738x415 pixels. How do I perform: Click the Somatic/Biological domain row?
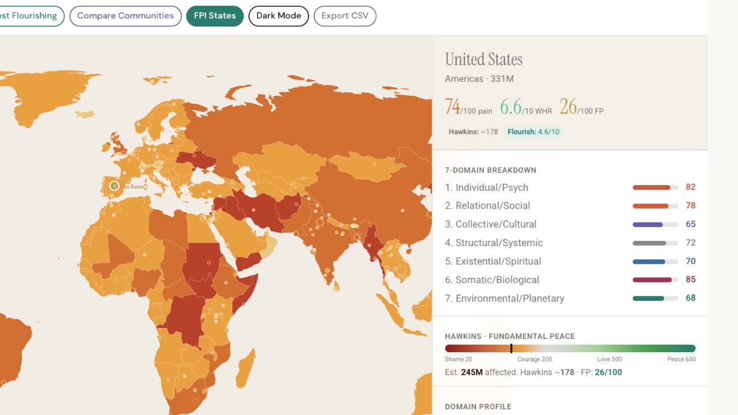pyautogui.click(x=570, y=280)
